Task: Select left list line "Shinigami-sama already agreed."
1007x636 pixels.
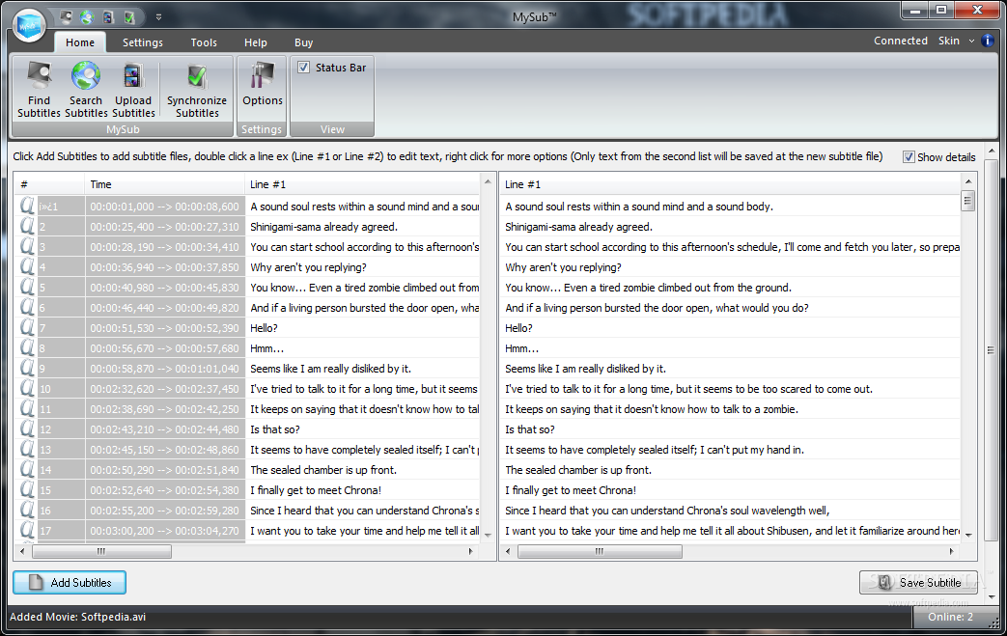Action: [x=323, y=227]
